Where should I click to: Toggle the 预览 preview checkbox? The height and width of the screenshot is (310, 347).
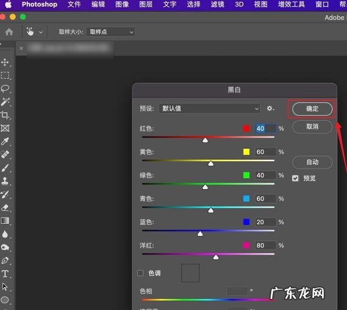(296, 178)
